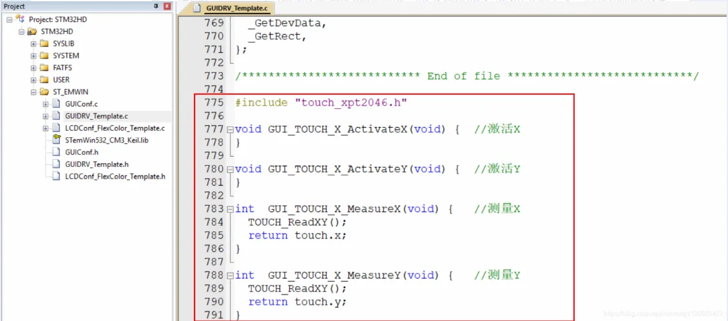Expand the FATFS folder

(34, 68)
